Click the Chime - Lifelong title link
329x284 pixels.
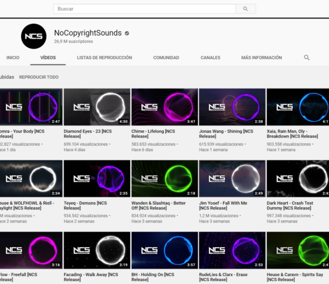tap(153, 134)
